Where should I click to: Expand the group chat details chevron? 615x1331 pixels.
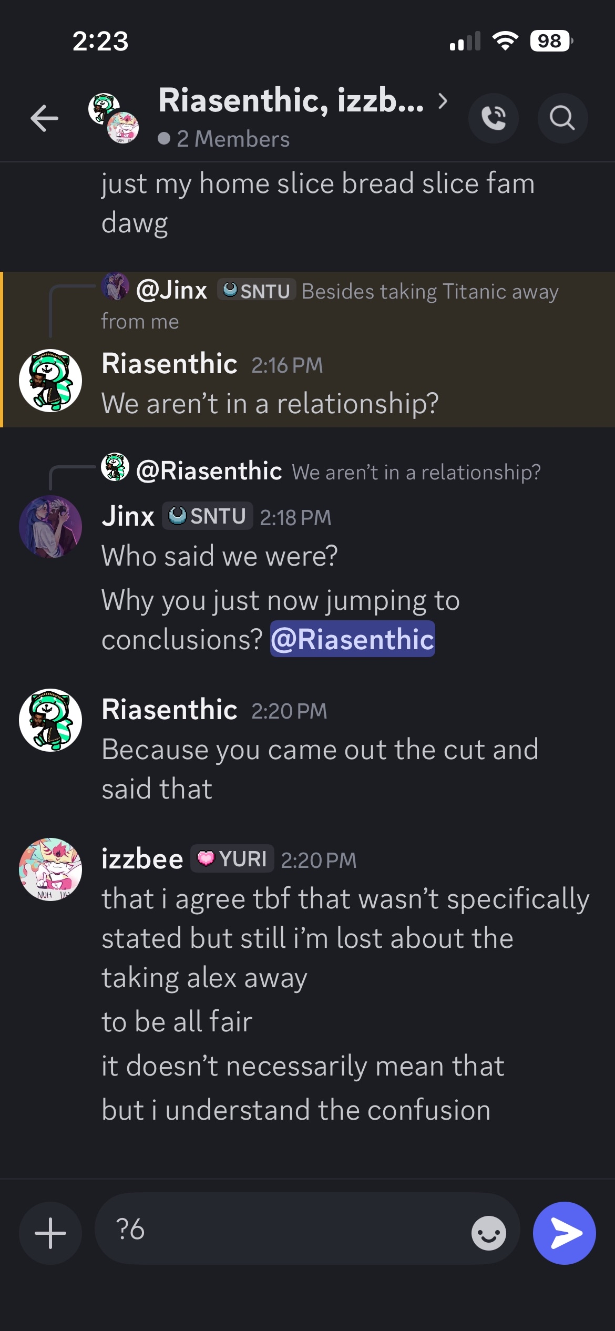(x=443, y=100)
